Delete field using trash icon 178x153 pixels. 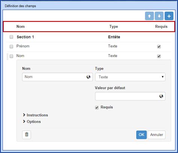point(27,135)
